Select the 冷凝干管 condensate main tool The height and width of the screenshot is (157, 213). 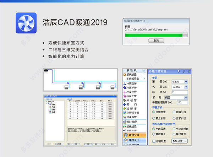point(130,96)
